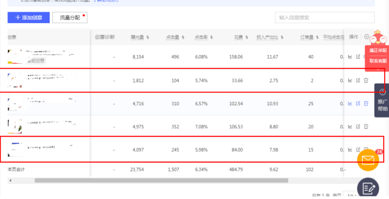389x199 pixels.
Task: Focus the 输入创意搜索 search field
Action: [325, 18]
